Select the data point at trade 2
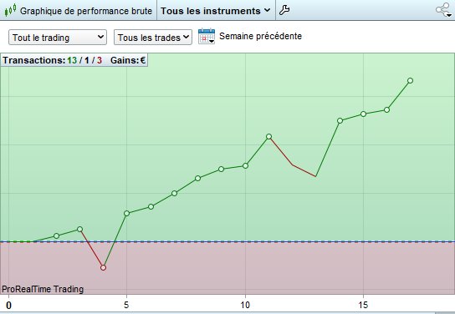This screenshot has height=314, width=455. (x=57, y=236)
